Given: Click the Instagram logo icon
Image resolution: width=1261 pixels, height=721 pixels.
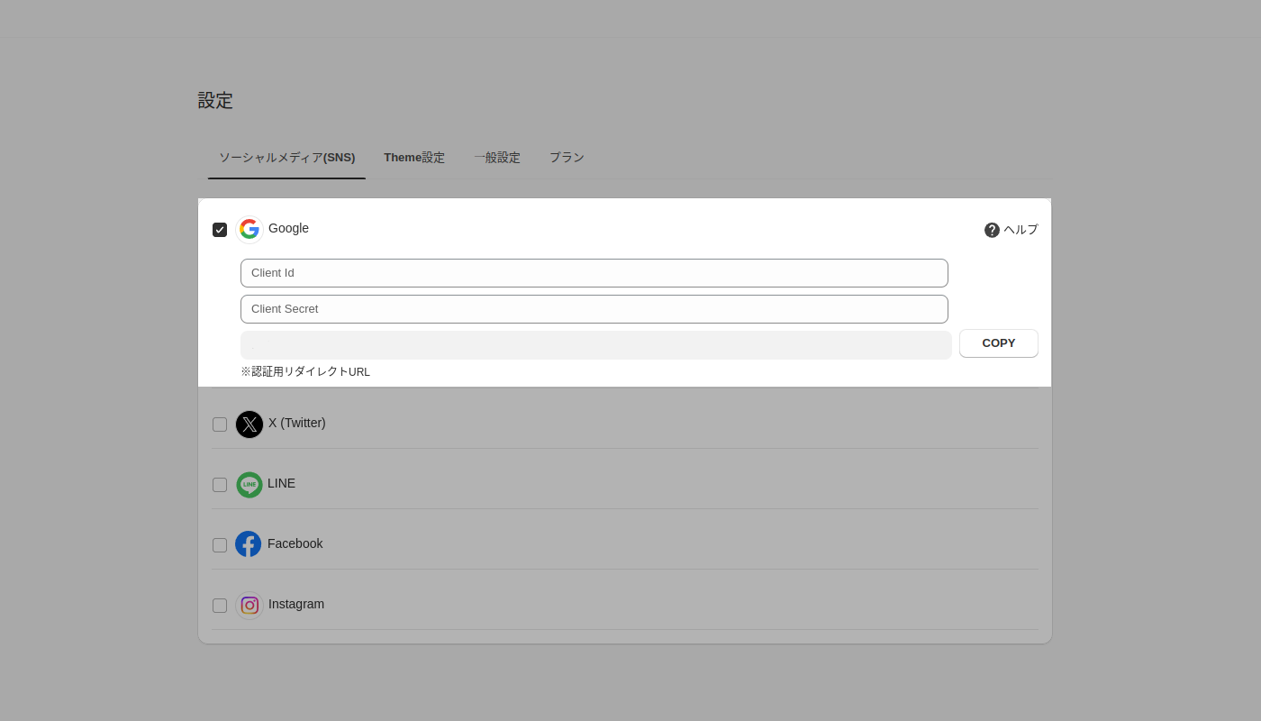Looking at the screenshot, I should (x=249, y=606).
